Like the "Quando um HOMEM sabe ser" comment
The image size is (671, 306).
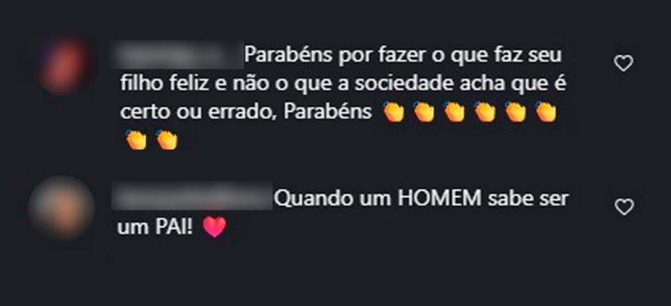[x=624, y=207]
